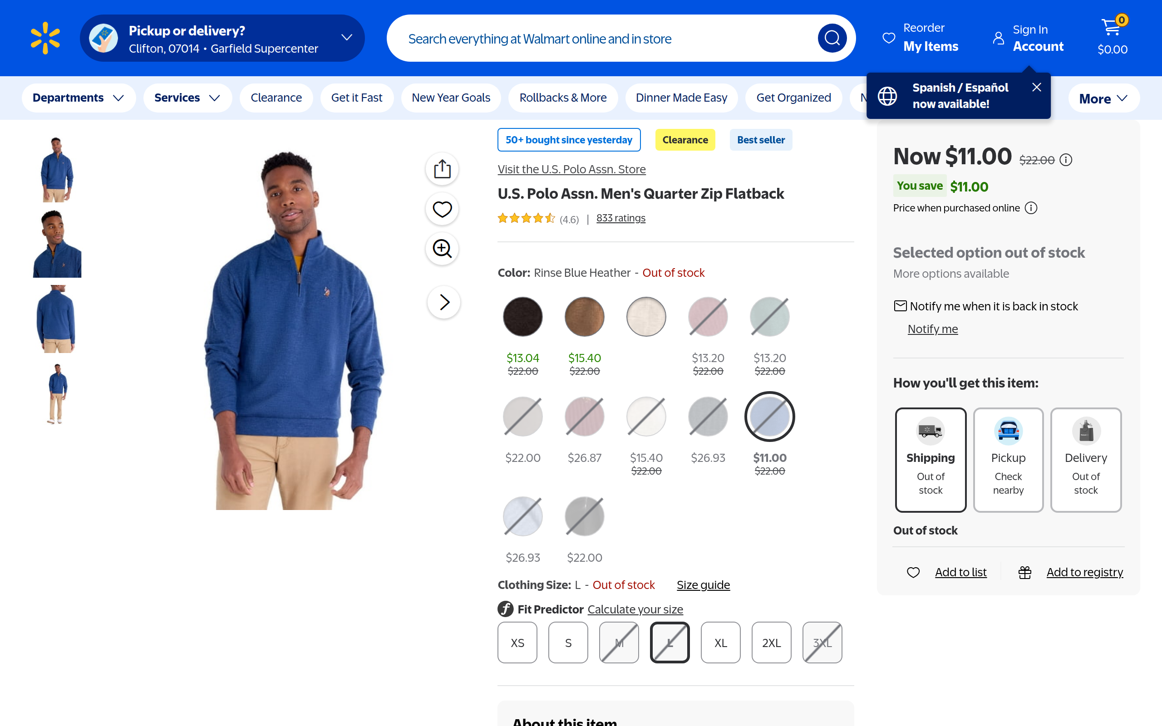Select size XS option

[517, 643]
